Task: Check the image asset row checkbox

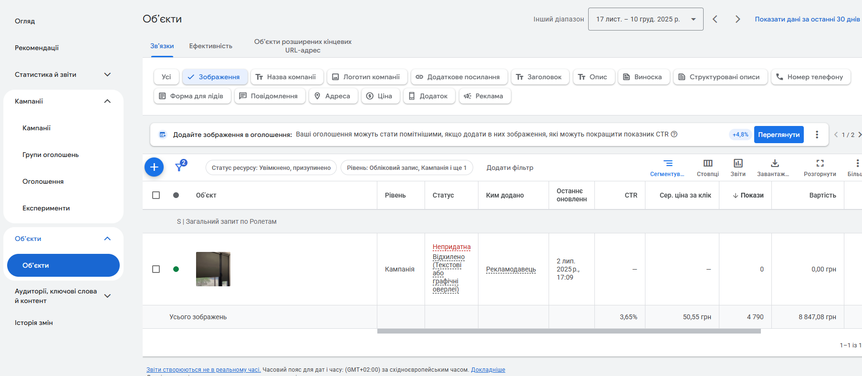Action: 156,269
